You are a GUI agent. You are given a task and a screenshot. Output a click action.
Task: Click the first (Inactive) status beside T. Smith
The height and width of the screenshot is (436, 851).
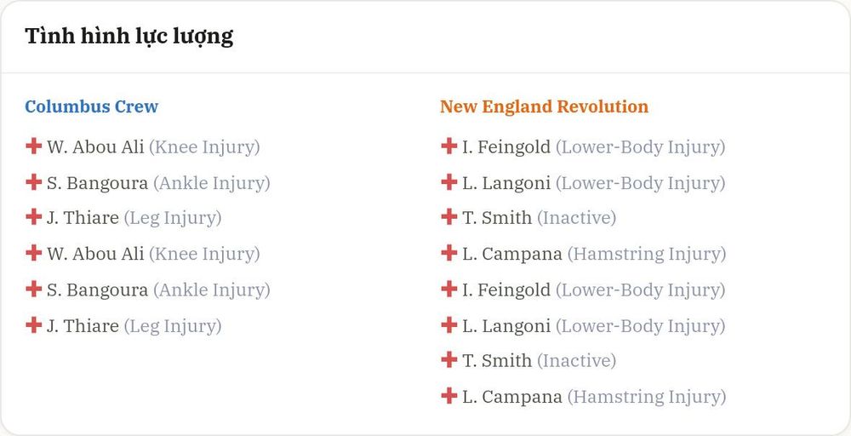[x=577, y=218]
